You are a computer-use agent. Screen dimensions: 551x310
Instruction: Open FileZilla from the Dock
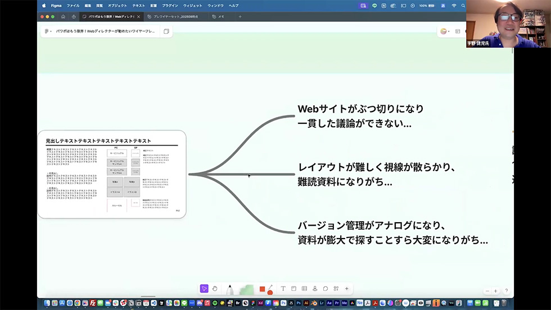point(93,303)
